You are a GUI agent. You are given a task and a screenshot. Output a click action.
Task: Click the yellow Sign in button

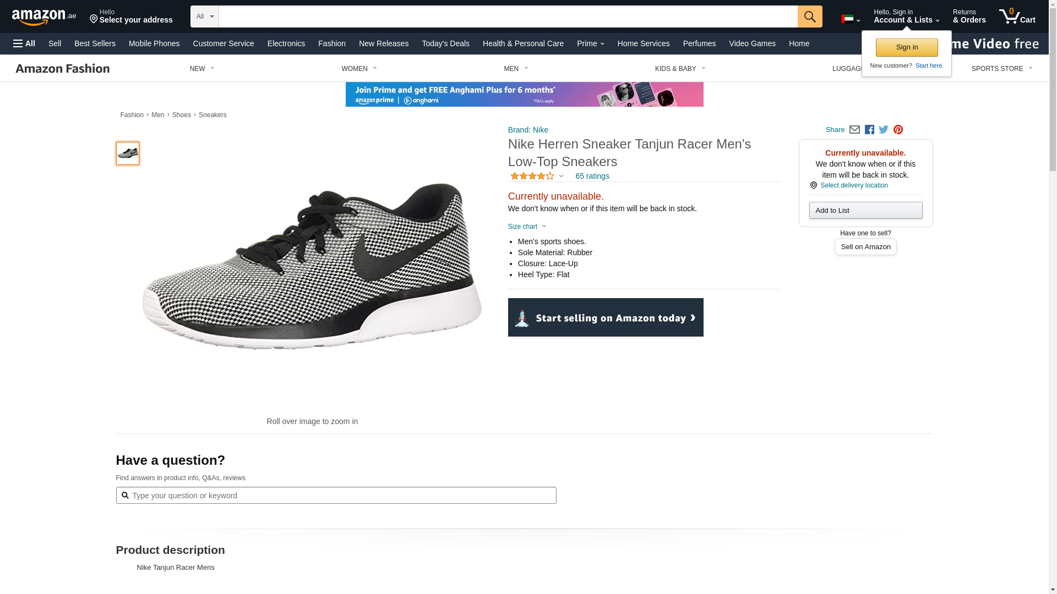(907, 47)
